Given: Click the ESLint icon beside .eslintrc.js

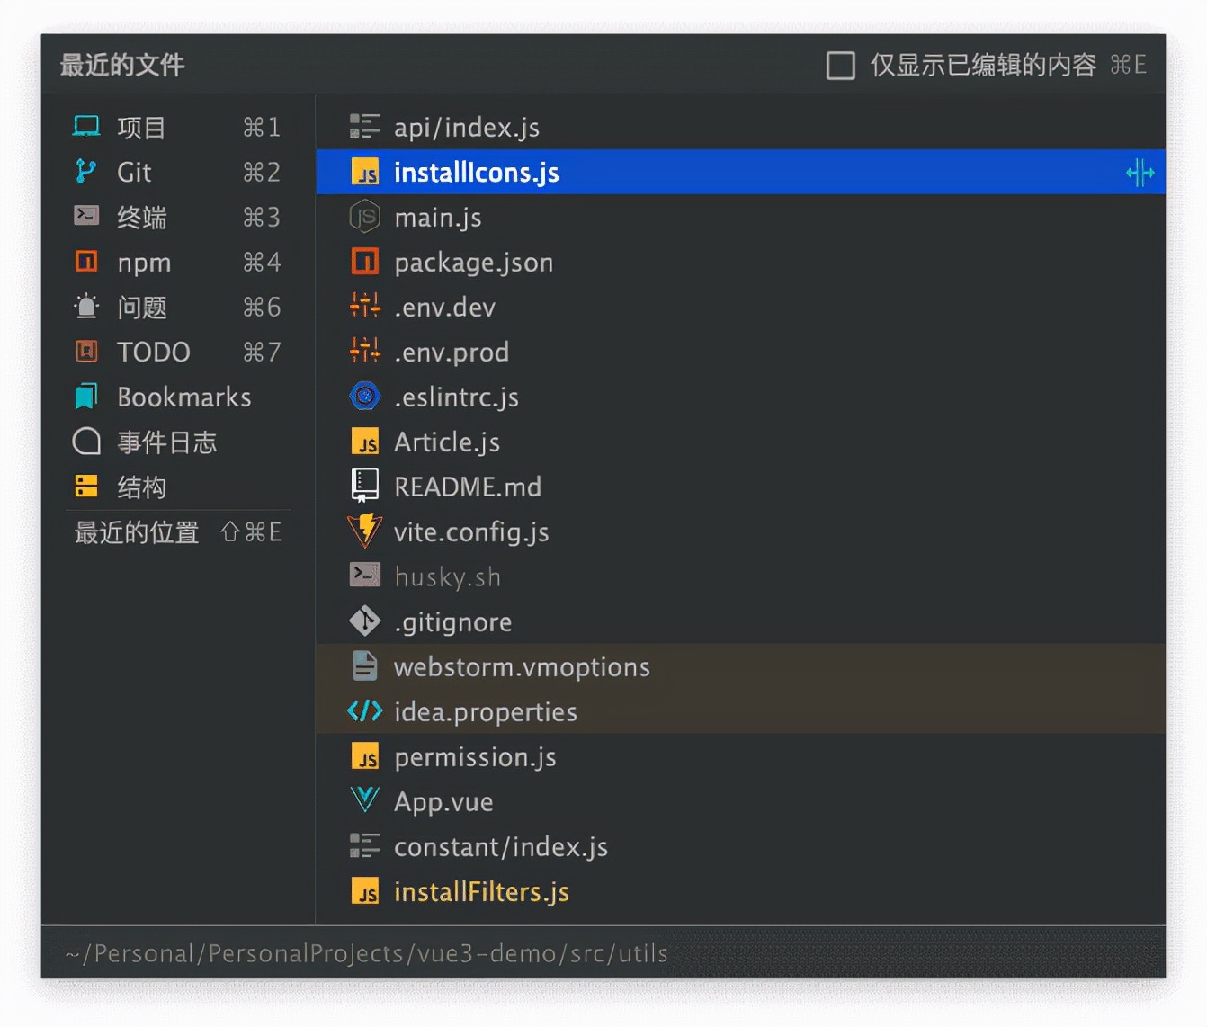Looking at the screenshot, I should [x=364, y=396].
